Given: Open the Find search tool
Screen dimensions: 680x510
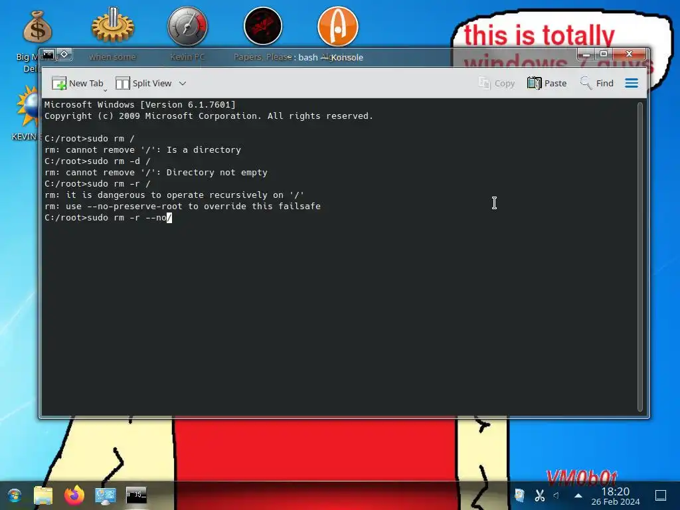Looking at the screenshot, I should point(597,83).
